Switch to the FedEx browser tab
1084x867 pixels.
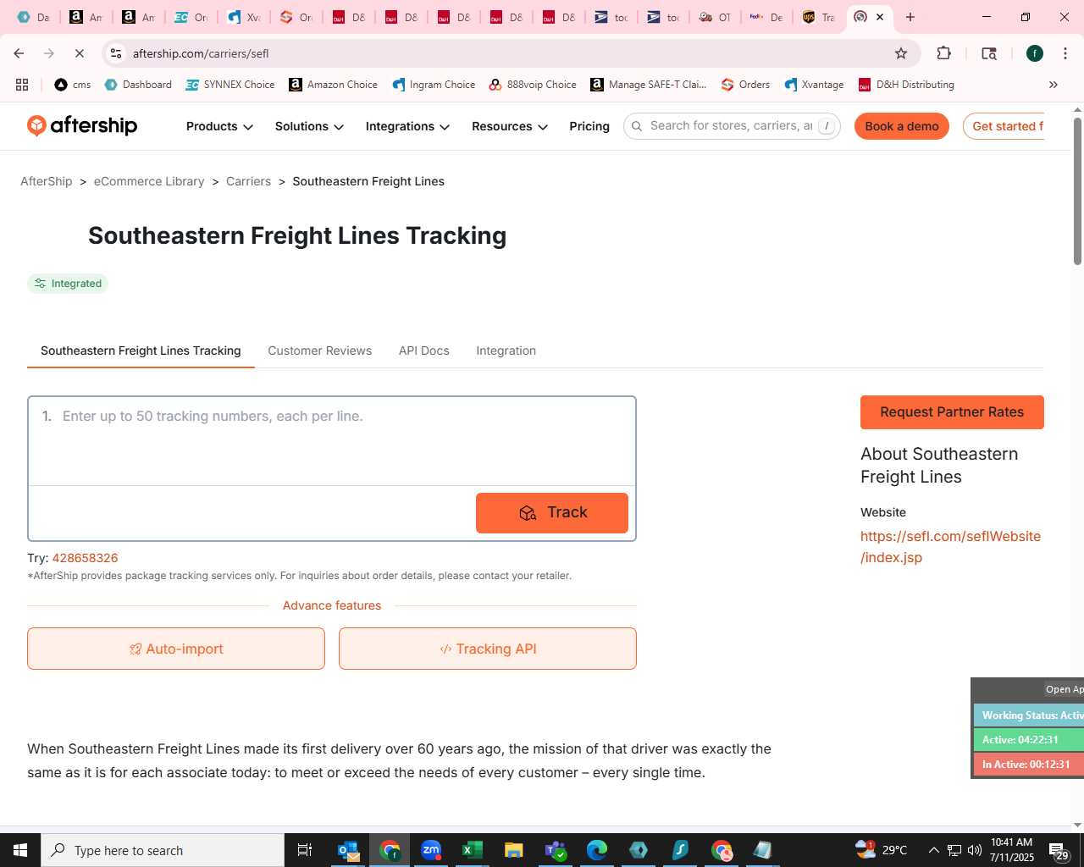(766, 17)
